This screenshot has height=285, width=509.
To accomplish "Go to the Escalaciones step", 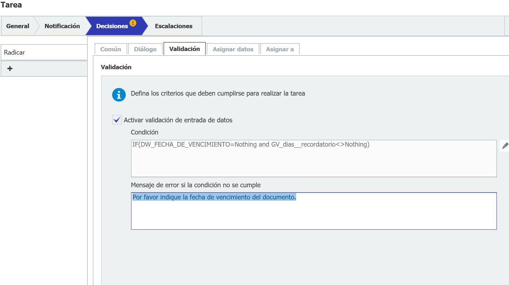I will tap(174, 26).
